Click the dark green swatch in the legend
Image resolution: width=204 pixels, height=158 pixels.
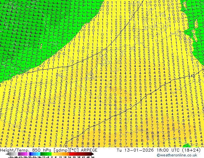coord(41,154)
